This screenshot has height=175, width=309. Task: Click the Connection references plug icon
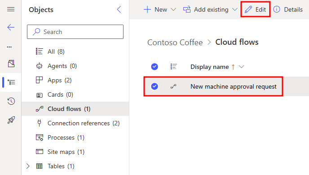[x=39, y=123]
